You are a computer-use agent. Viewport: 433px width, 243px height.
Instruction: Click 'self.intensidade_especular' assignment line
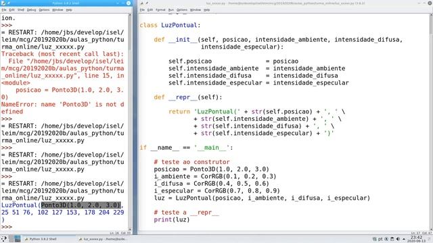[258, 82]
